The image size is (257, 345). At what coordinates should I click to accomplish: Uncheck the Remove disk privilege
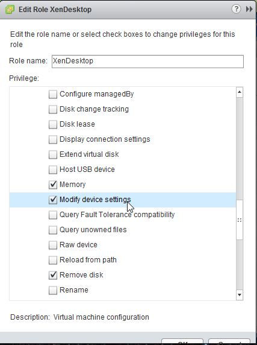[x=53, y=275]
